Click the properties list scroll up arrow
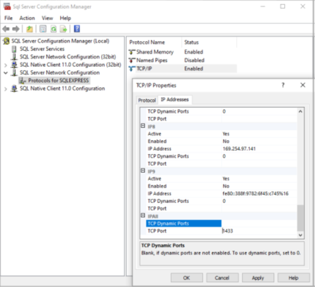The height and width of the screenshot is (287, 315). click(x=300, y=112)
